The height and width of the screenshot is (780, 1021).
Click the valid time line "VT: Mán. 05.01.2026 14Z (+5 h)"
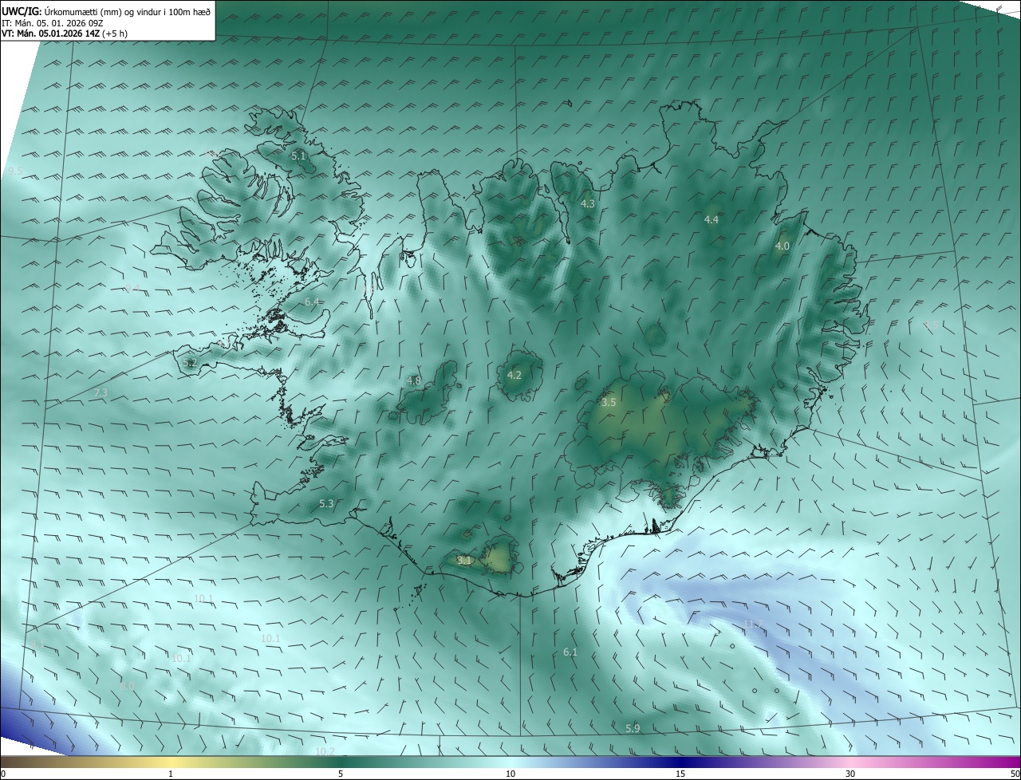click(x=65, y=33)
